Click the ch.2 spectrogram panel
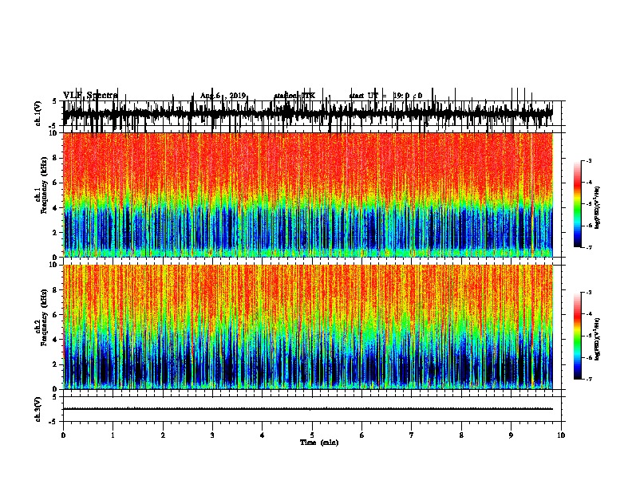This screenshot has width=632, height=488. click(x=308, y=327)
